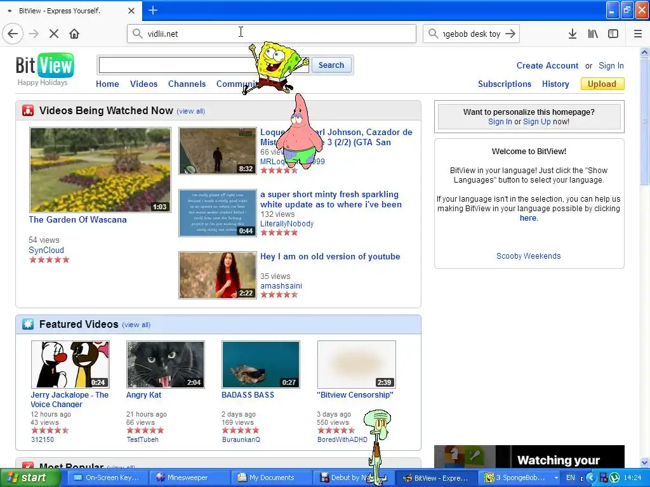Screen dimensions: 650x487
Task: Open Subscriptions in the top nav
Action: click(x=505, y=84)
